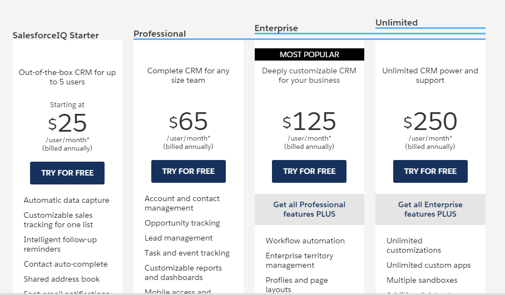
Task: Click 'Get all Enterprise features PLUS' header
Action: (x=430, y=209)
